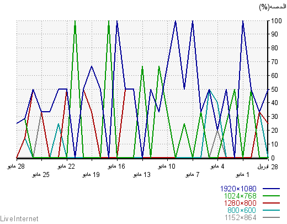Click the y-axis value 60
This screenshot has width=287, height=224.
click(274, 75)
